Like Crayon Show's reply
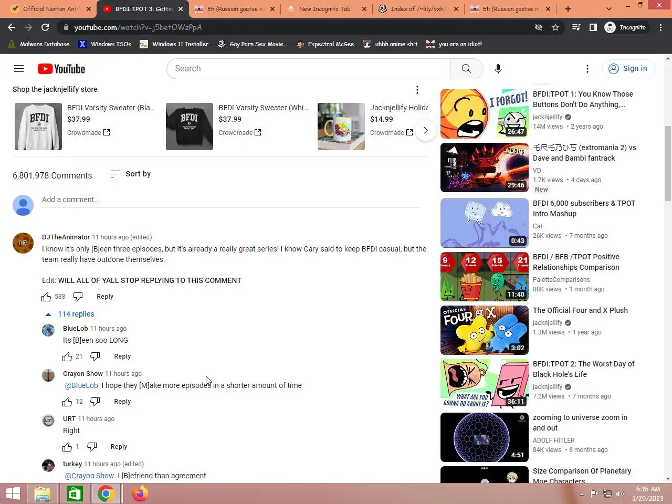The image size is (672, 504). tap(67, 402)
